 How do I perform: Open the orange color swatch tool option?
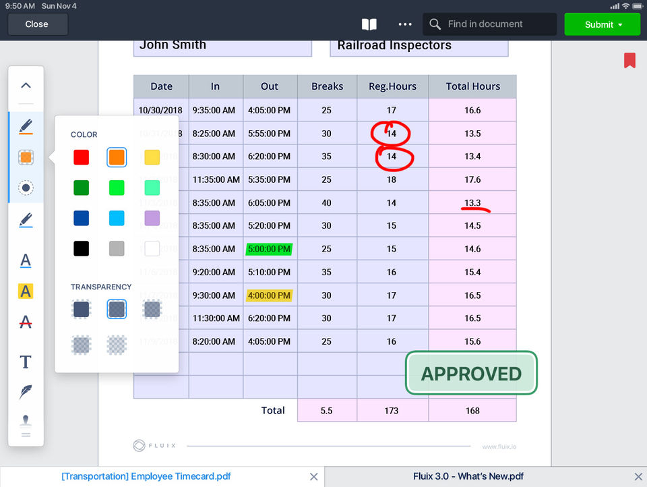[26, 157]
